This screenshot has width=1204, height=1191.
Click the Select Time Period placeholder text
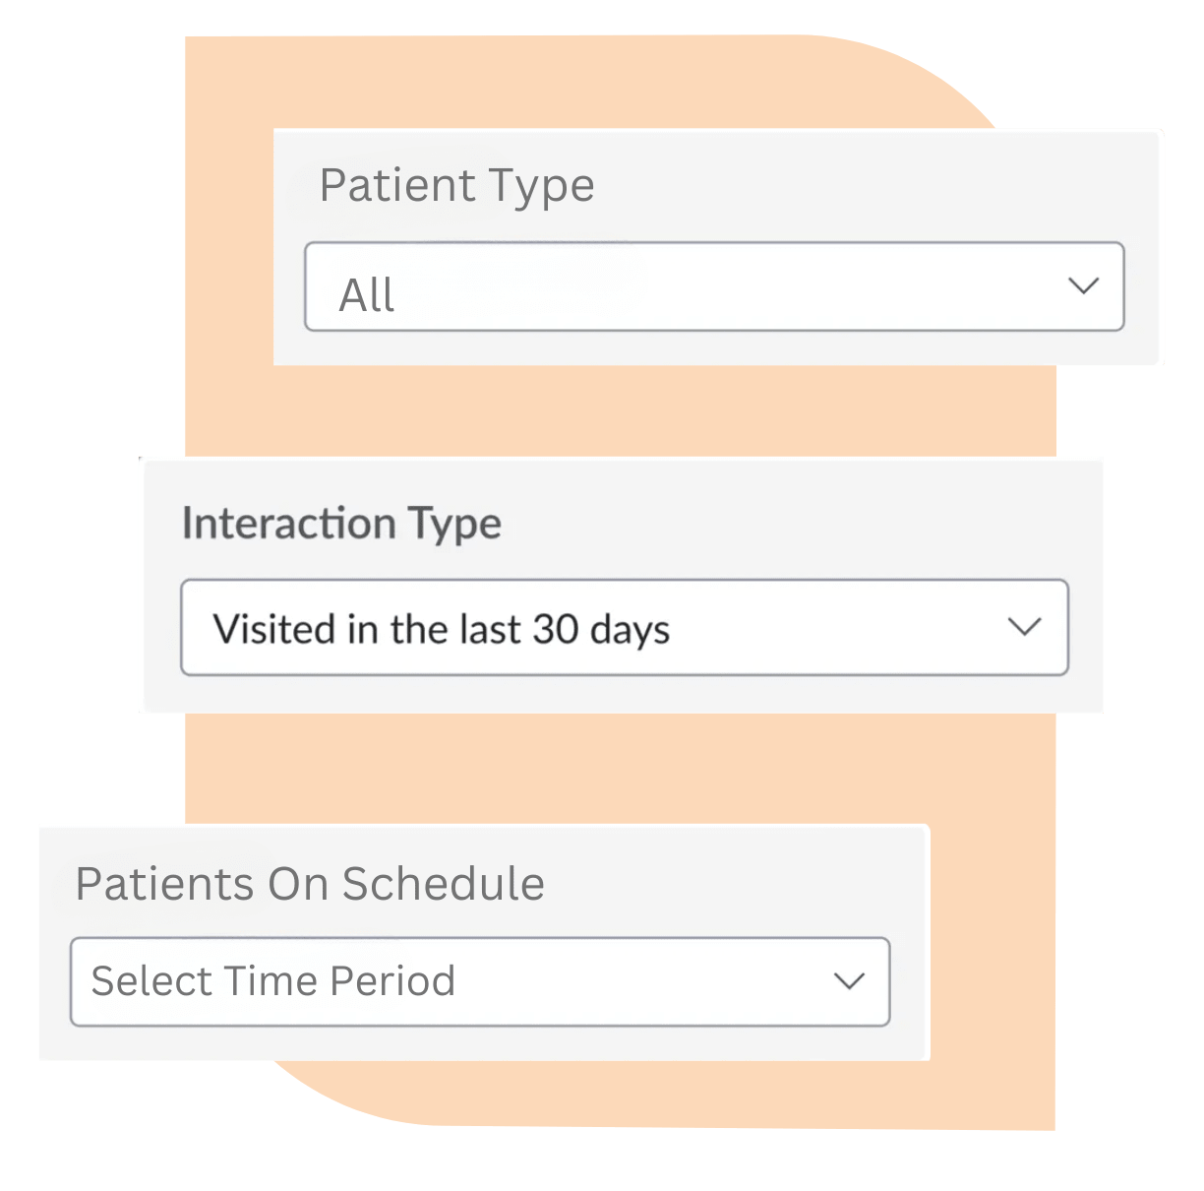tap(274, 980)
